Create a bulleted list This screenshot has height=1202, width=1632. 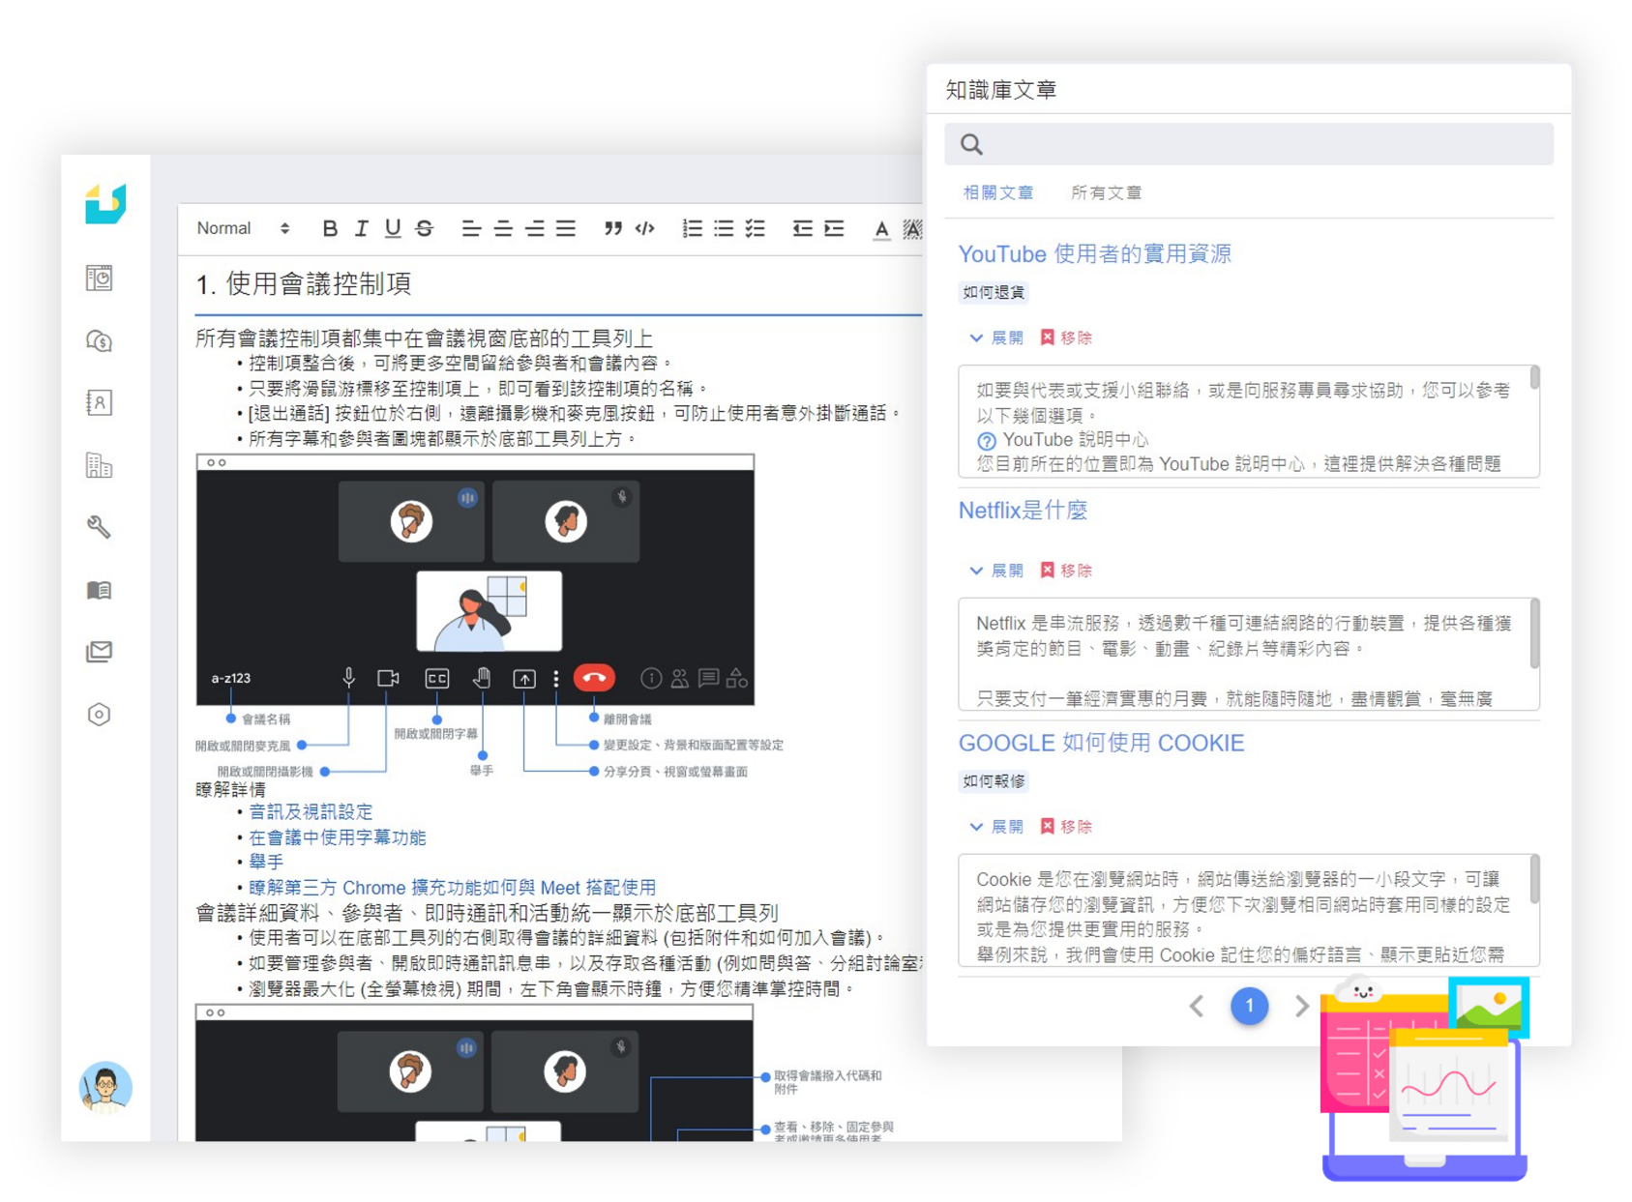tap(724, 228)
